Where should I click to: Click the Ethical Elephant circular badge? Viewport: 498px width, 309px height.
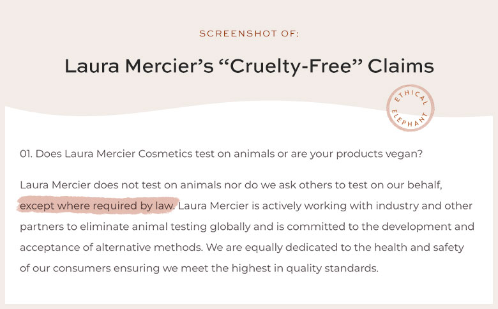(x=411, y=108)
